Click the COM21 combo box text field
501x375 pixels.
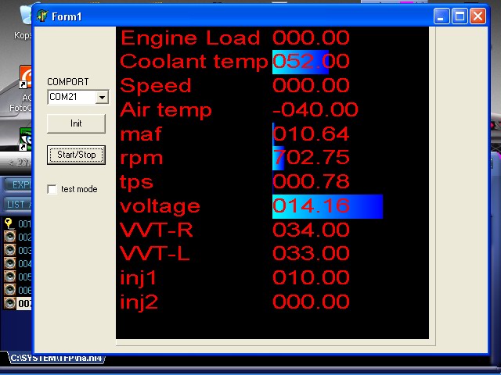point(70,98)
